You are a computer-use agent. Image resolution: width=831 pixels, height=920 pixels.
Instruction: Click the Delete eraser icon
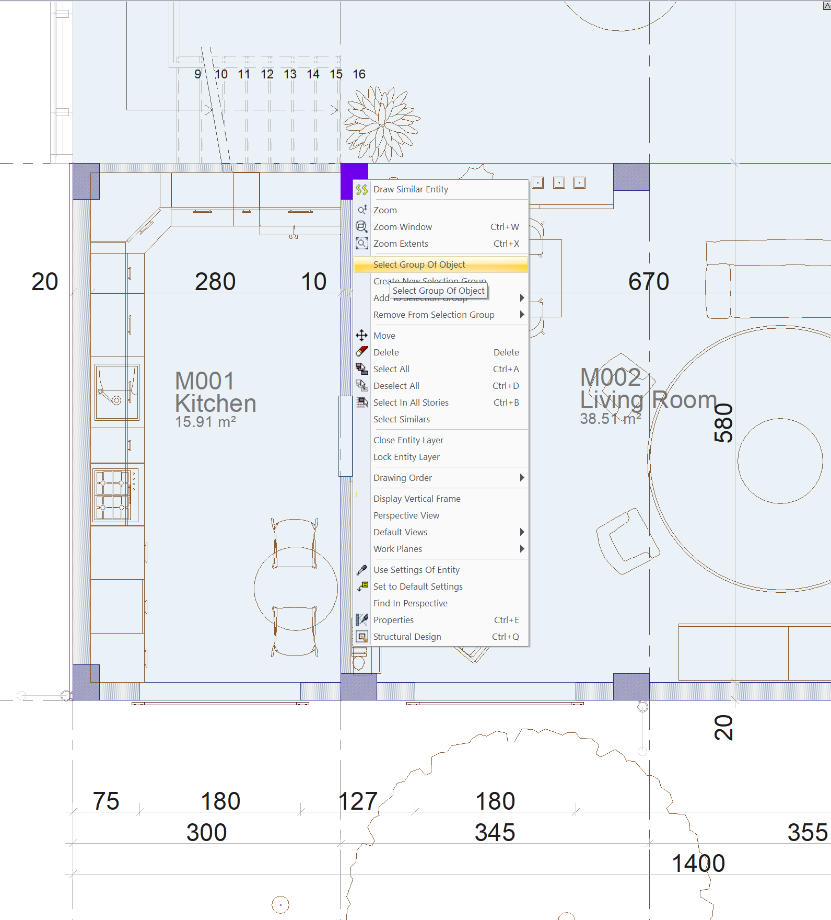coord(361,352)
